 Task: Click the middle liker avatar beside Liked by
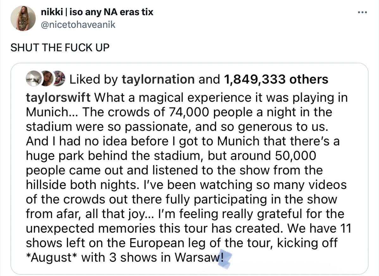[47, 79]
